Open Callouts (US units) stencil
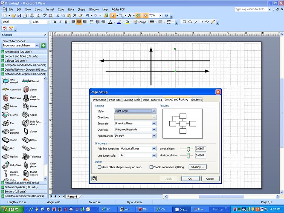284x213 pixels. tap(24, 60)
